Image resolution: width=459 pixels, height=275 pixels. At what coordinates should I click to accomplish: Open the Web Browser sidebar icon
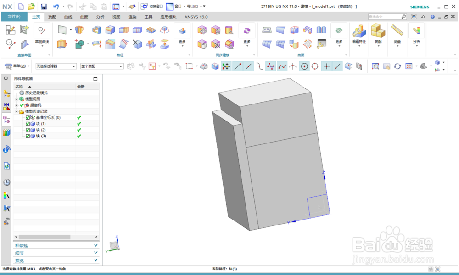point(6,166)
